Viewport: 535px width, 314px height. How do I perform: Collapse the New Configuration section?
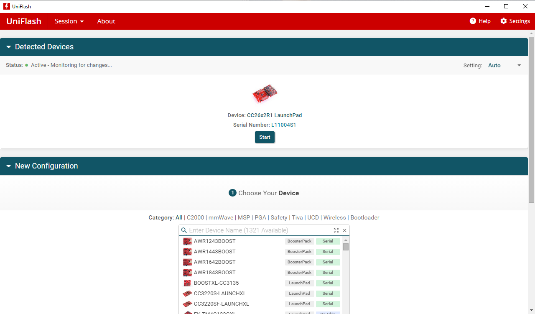coord(8,166)
